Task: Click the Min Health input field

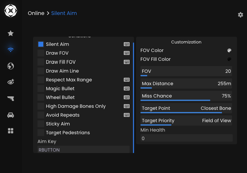Action: (x=186, y=138)
